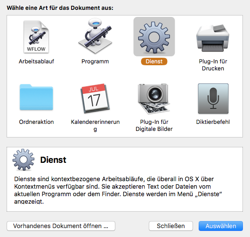Click the Programm text label
Image resolution: width=250 pixels, height=237 pixels.
pos(95,61)
